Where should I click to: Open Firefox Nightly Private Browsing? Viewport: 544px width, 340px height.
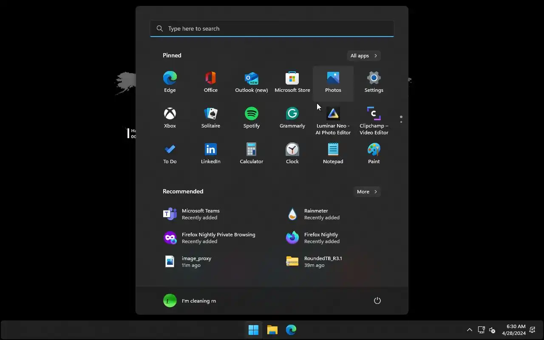211,238
